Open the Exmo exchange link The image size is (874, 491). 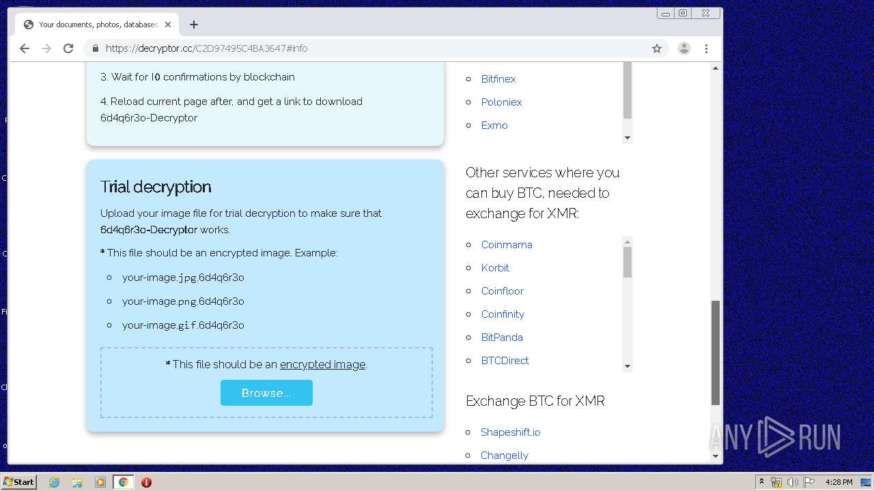pyautogui.click(x=494, y=125)
